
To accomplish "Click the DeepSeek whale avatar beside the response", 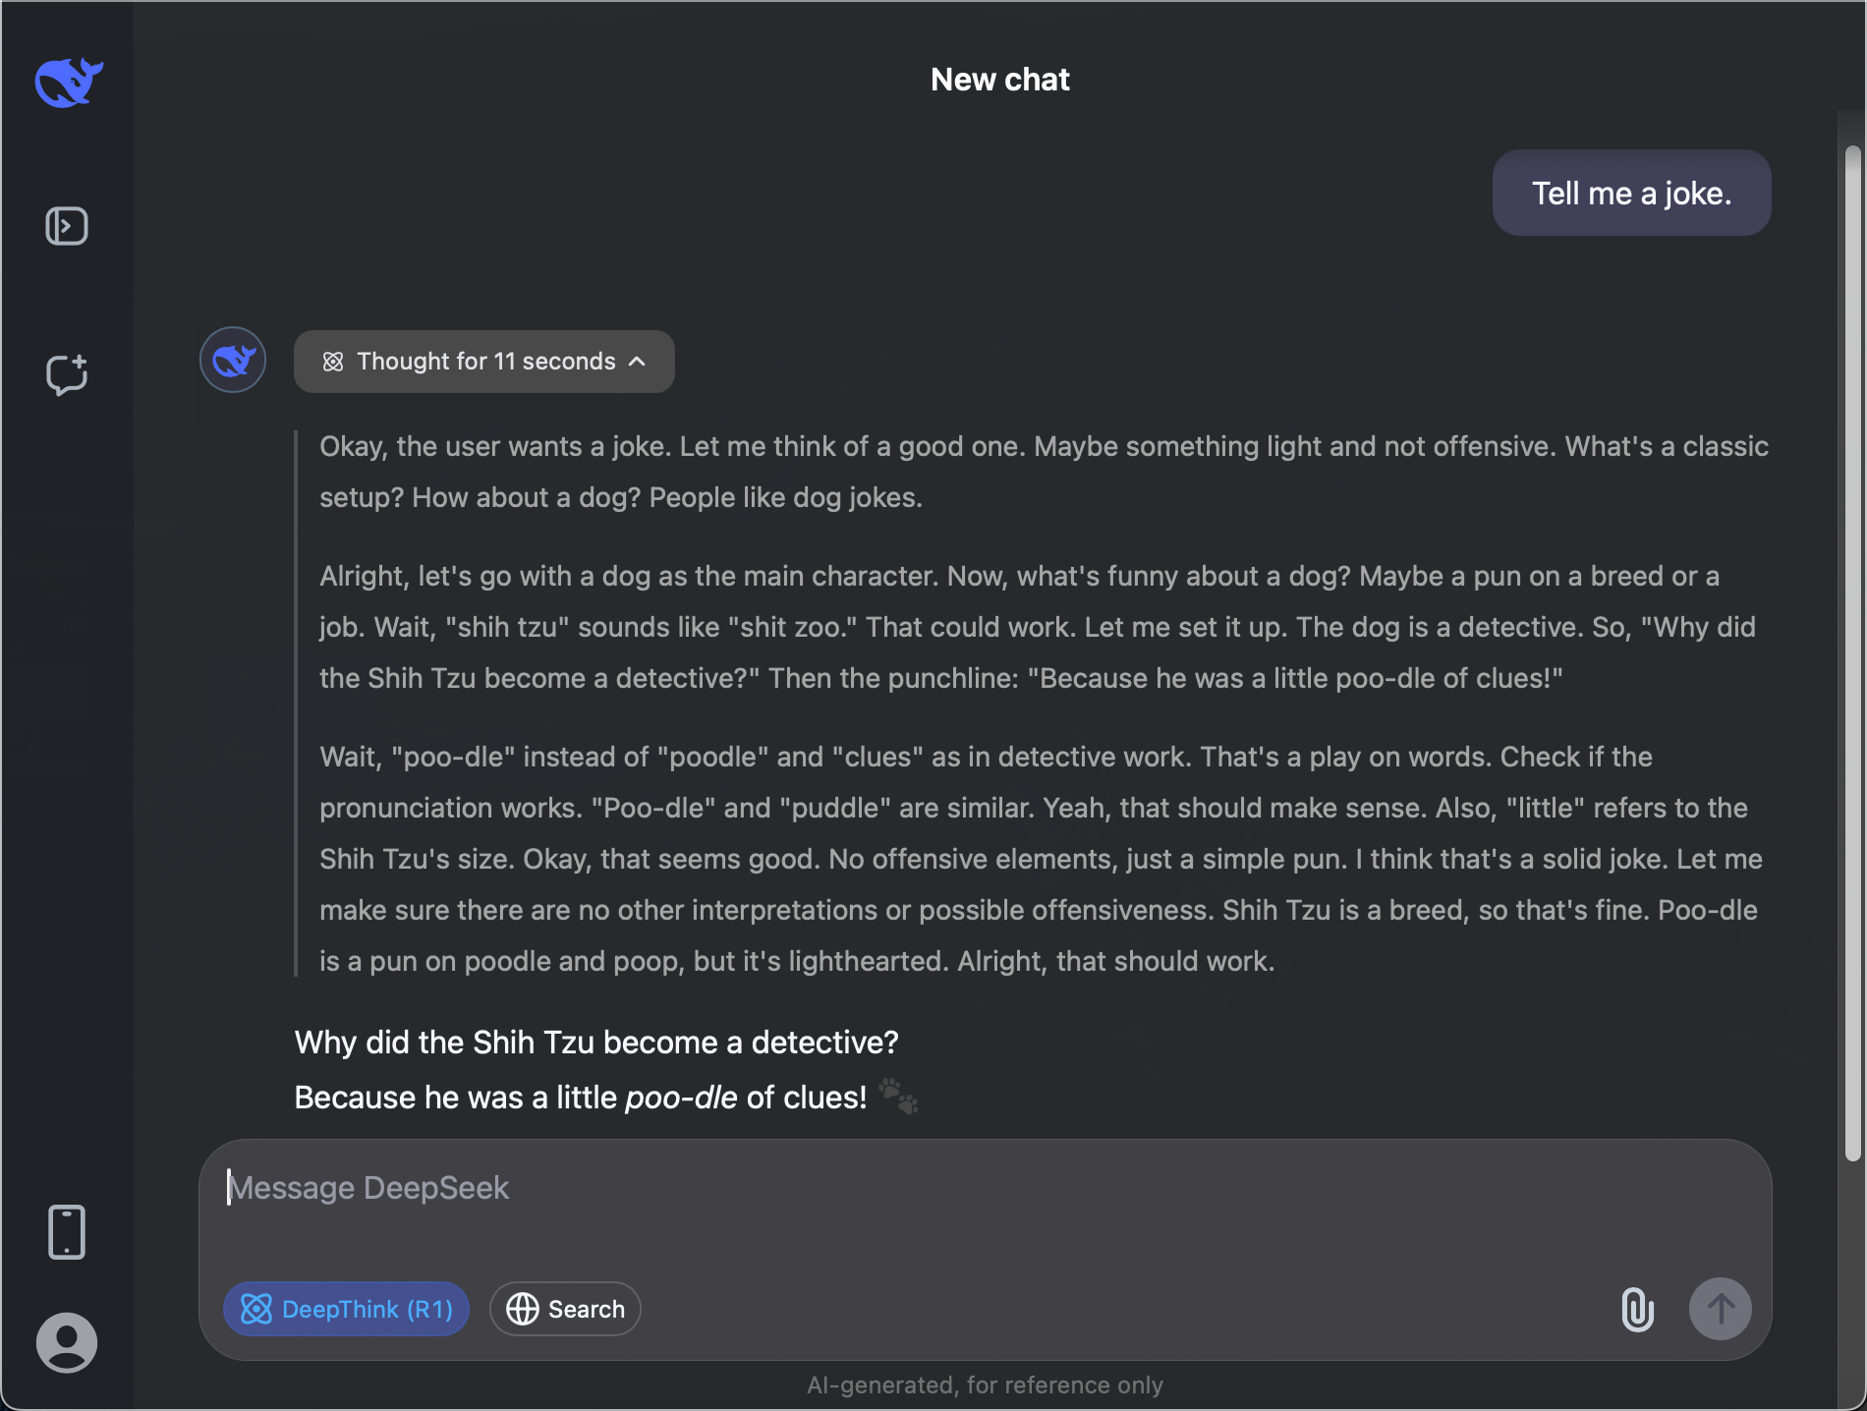I will (232, 360).
